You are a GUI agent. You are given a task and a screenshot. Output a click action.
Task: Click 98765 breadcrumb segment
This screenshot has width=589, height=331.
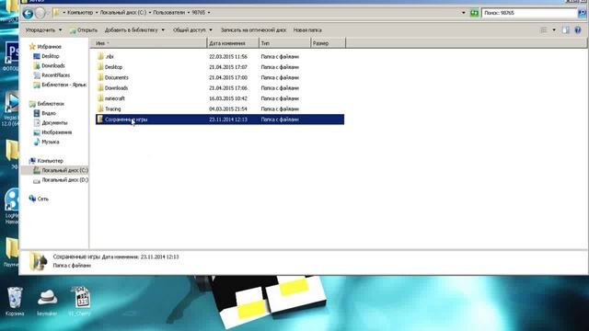pos(199,13)
